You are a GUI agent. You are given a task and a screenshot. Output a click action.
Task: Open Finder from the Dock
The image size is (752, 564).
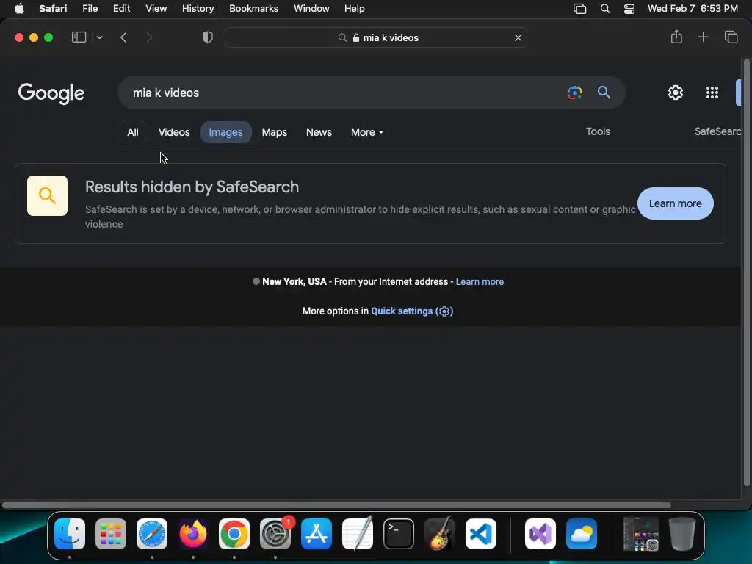coord(70,534)
